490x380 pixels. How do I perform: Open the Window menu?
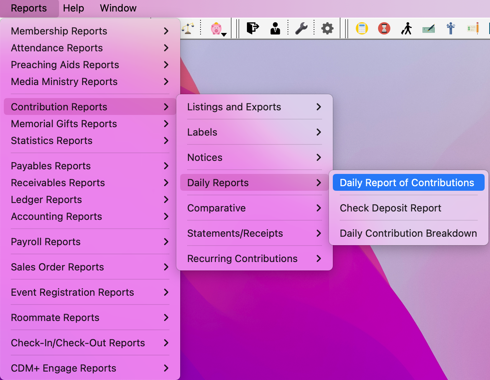tap(118, 8)
